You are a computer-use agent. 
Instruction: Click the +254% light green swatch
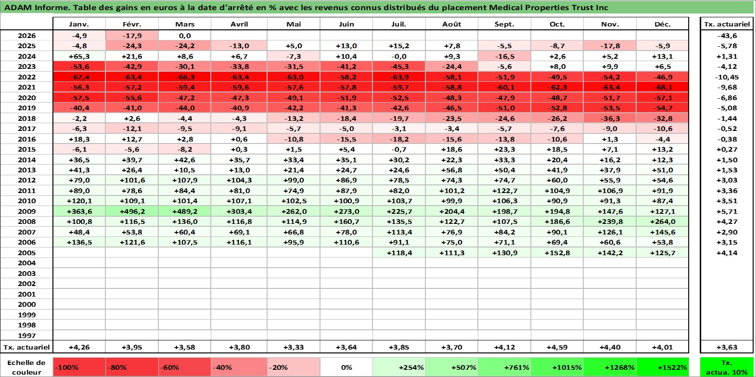[x=399, y=367]
